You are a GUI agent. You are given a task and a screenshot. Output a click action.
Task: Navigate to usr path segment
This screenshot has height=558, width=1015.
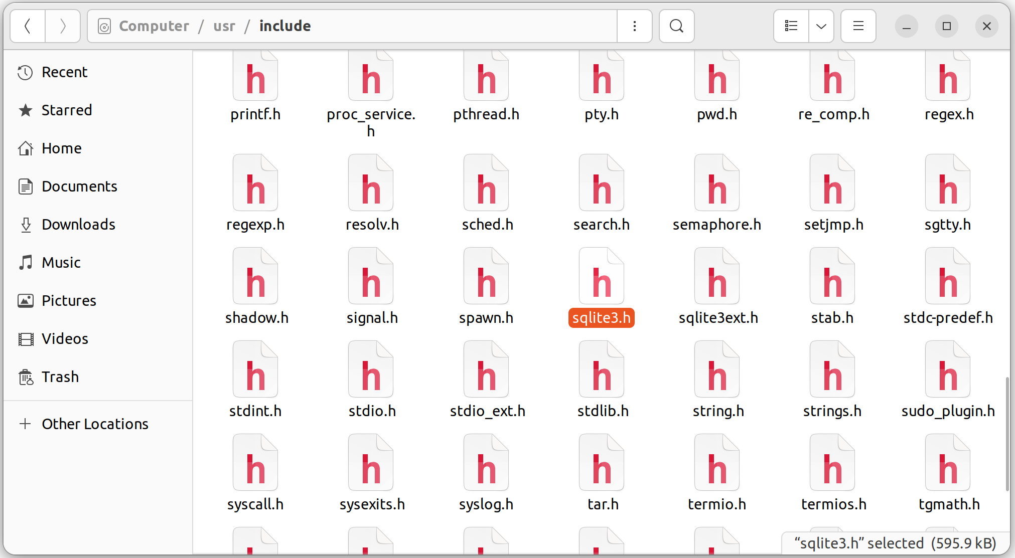point(224,26)
